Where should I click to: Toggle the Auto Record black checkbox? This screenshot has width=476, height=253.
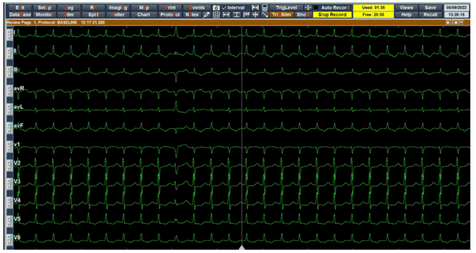[x=316, y=8]
